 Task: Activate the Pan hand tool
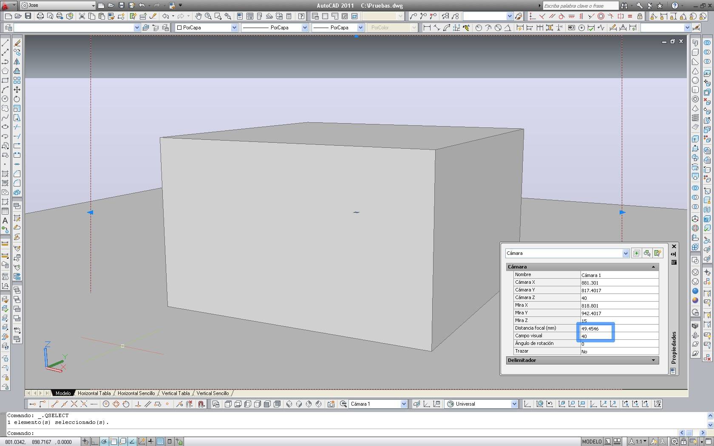(198, 16)
